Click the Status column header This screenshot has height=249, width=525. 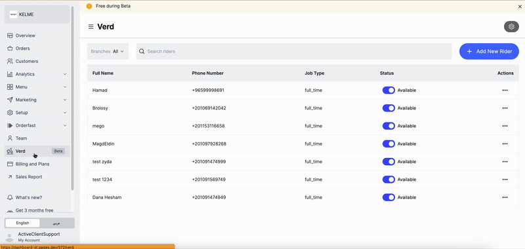tap(387, 73)
